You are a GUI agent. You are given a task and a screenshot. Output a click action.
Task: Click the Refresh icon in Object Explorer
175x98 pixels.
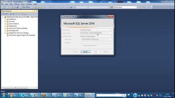(x=22, y=14)
